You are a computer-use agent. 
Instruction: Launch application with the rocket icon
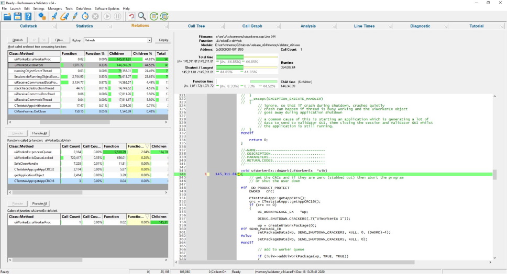[x=54, y=16]
